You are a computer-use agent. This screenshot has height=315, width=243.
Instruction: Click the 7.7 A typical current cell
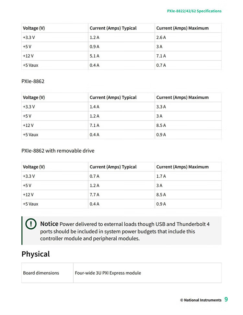tap(94, 195)
